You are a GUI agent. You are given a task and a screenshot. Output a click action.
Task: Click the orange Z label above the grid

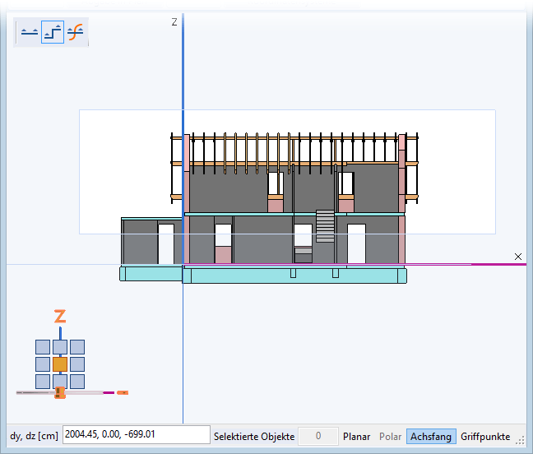click(60, 317)
